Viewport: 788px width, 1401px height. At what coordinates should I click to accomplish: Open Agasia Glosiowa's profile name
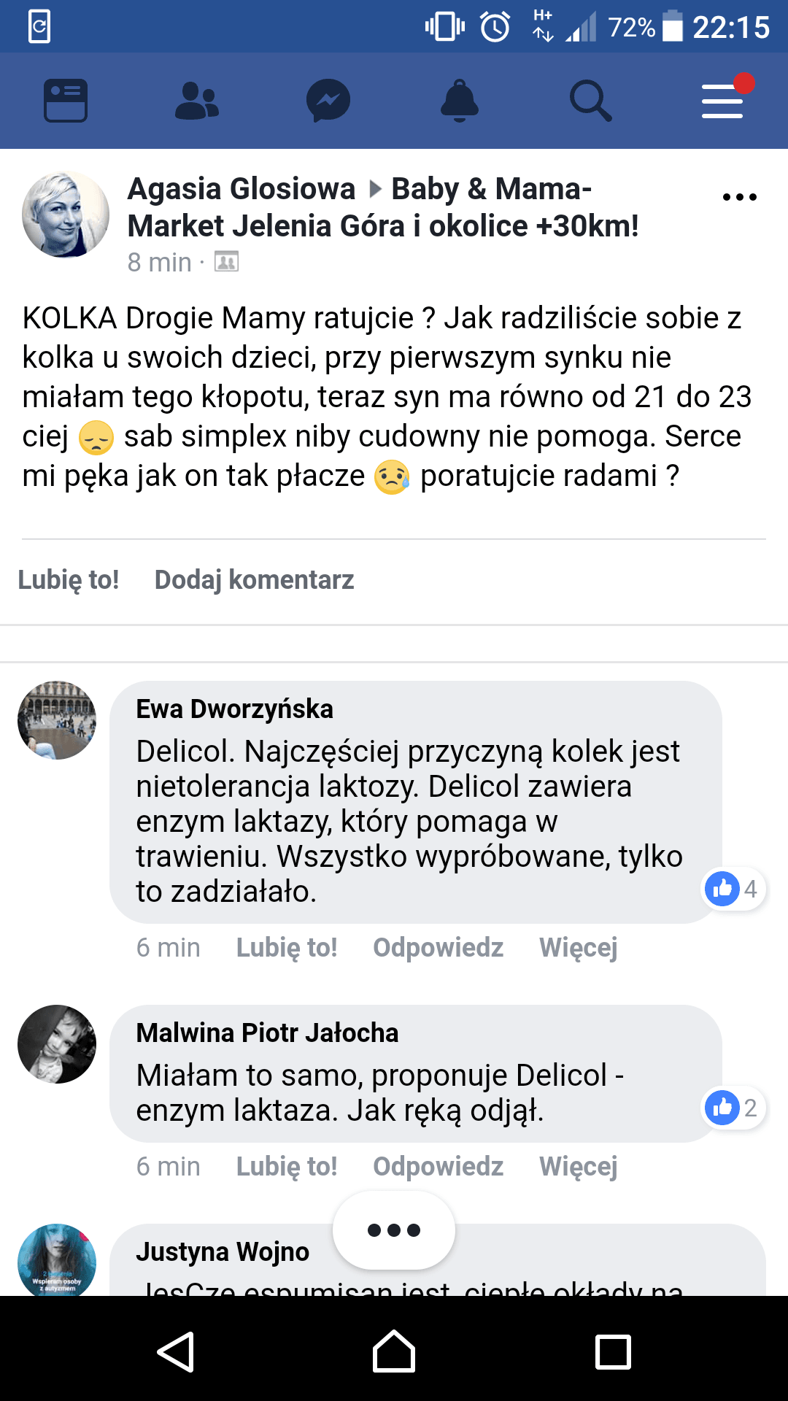click(242, 189)
